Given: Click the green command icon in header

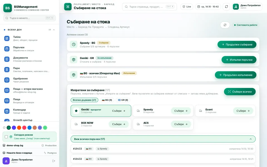Looking at the screenshot, I should click(x=68, y=7).
